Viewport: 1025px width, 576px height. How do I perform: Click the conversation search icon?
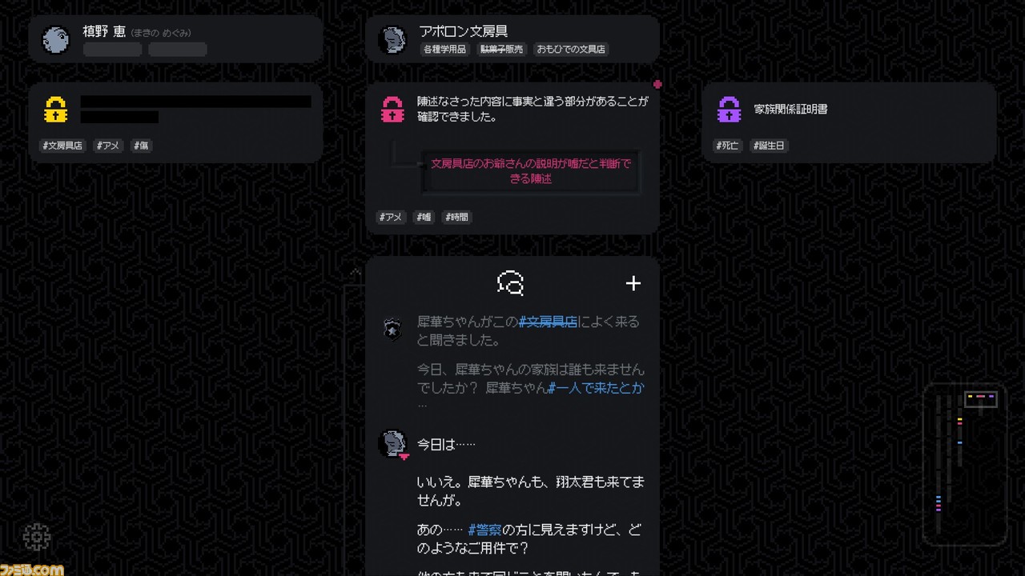(x=511, y=283)
